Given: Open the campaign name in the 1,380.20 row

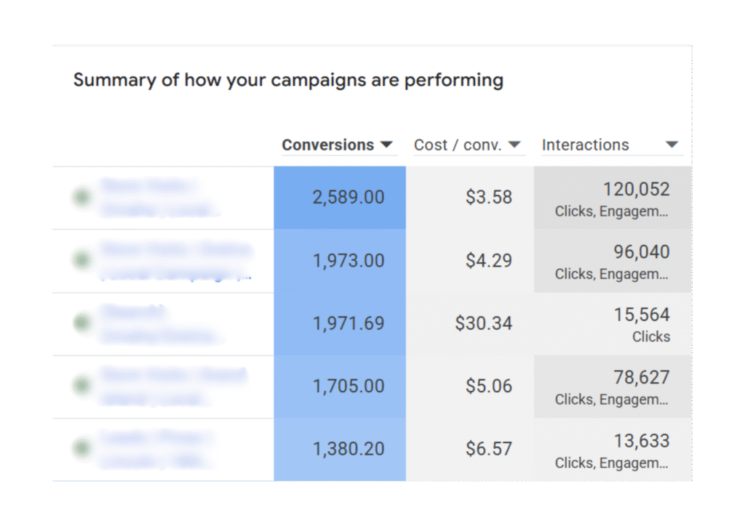Looking at the screenshot, I should tap(160, 450).
